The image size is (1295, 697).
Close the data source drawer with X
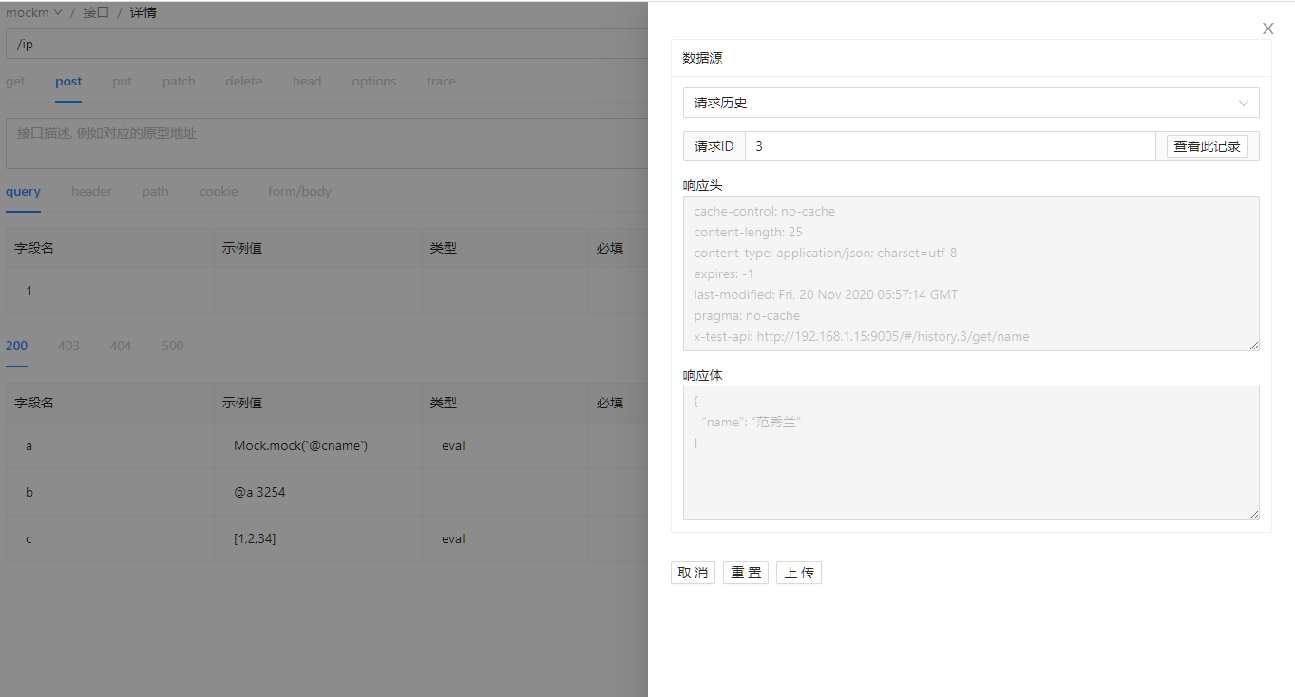pyautogui.click(x=1267, y=28)
